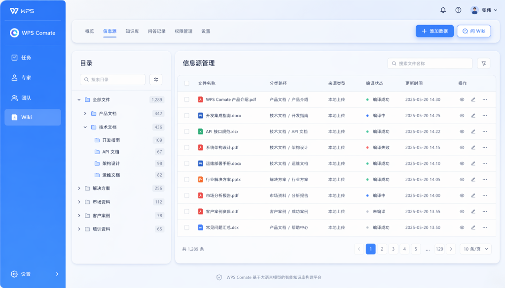Click the pptx icon of 行业解决方案
The width and height of the screenshot is (505, 288).
200,179
